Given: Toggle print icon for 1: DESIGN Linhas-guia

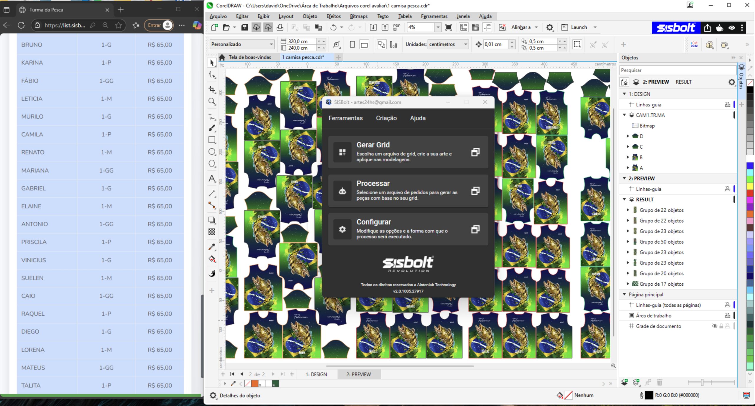Looking at the screenshot, I should [728, 104].
